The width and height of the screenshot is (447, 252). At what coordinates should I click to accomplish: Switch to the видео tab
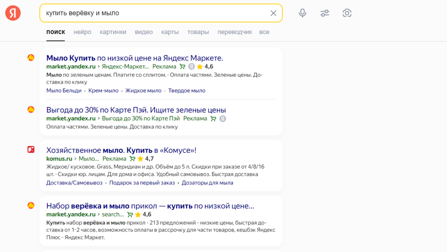pyautogui.click(x=144, y=32)
